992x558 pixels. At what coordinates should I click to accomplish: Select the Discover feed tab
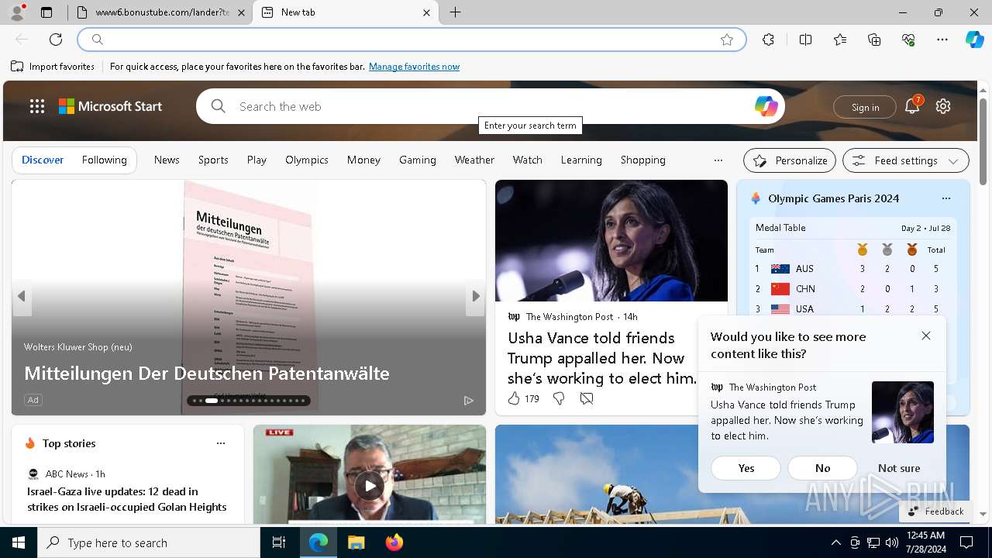coord(43,160)
